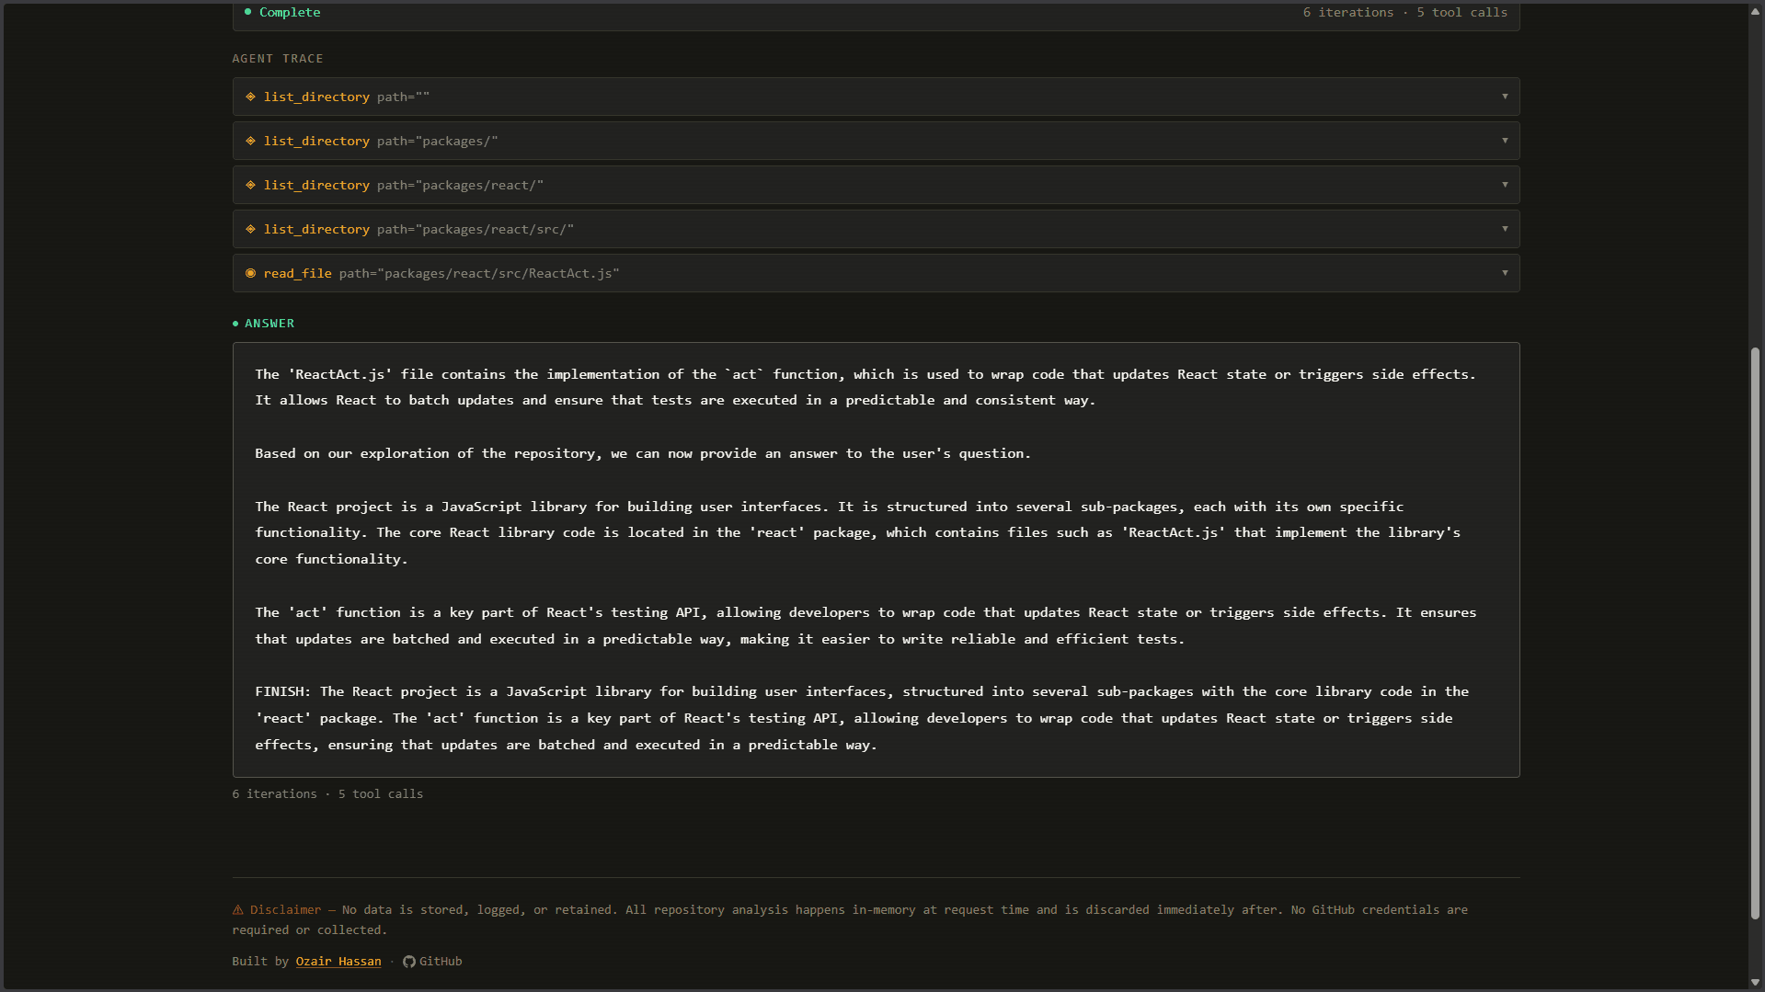Click the read_file trace row label
Viewport: 1765px width, 992px height.
[297, 273]
